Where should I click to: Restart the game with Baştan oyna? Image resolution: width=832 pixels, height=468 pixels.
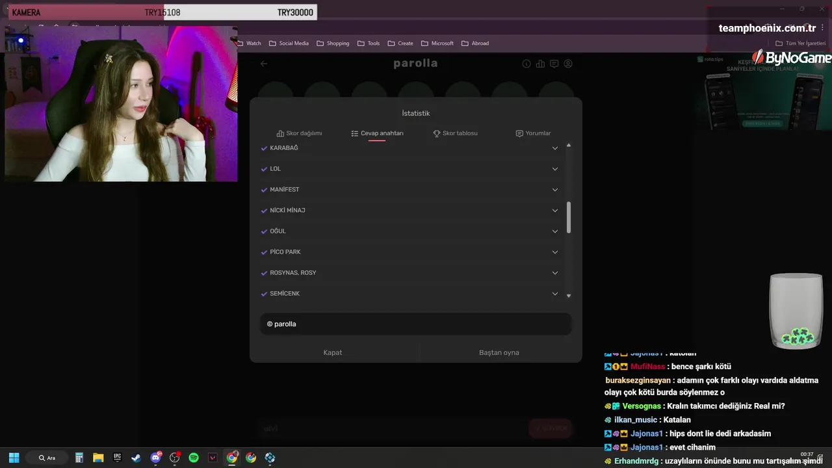[499, 352]
